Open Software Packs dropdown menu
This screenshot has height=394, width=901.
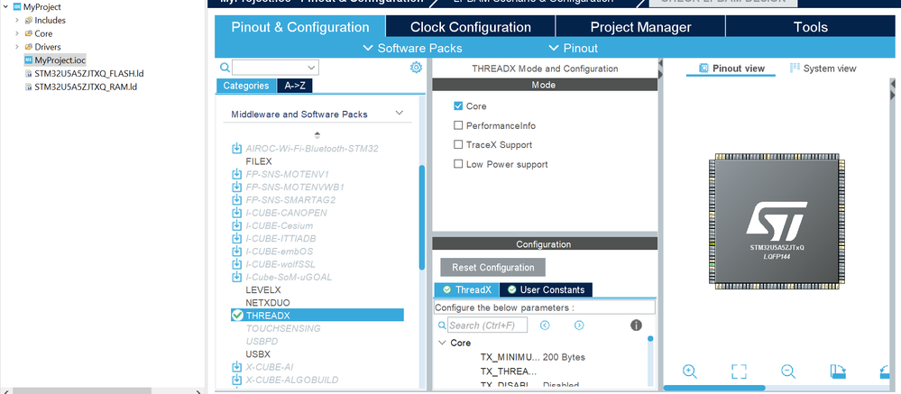tap(412, 49)
